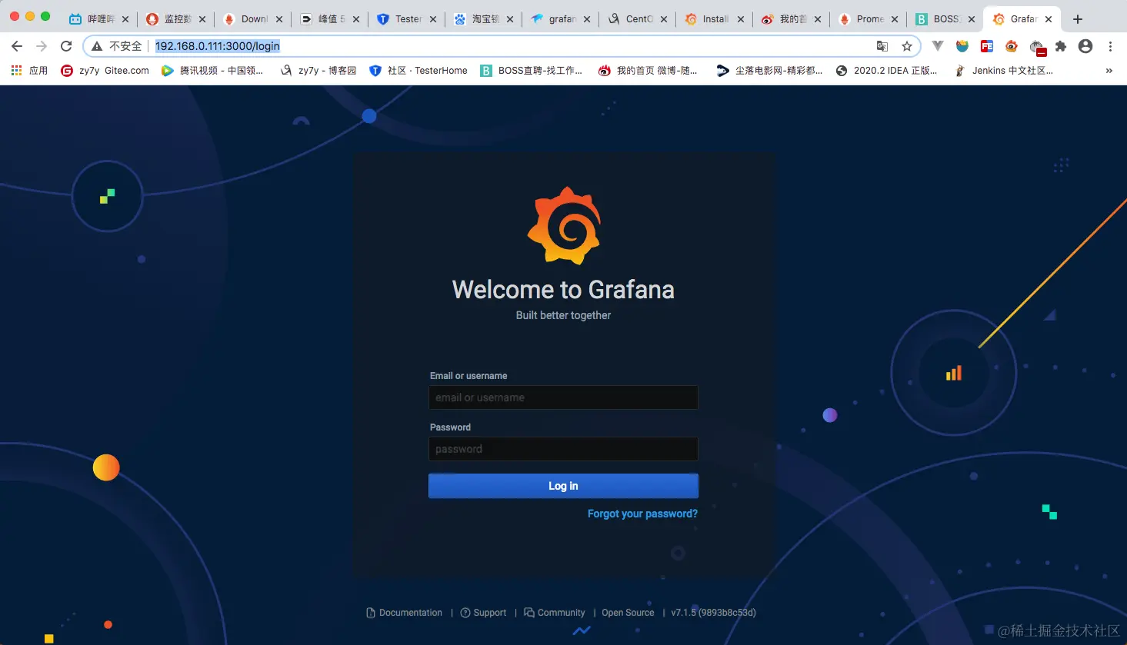Bookmark this page with star icon
The width and height of the screenshot is (1127, 645).
[907, 46]
